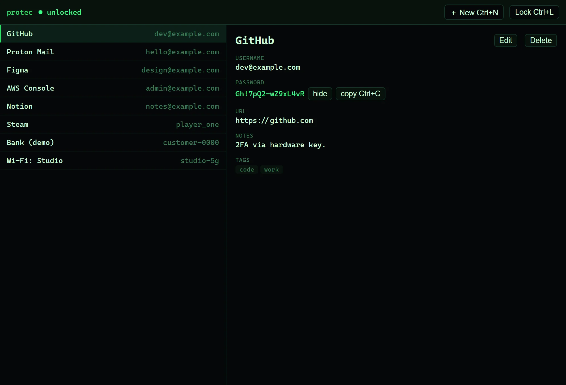Image resolution: width=566 pixels, height=385 pixels.
Task: Click the revealed password text
Action: coord(270,94)
